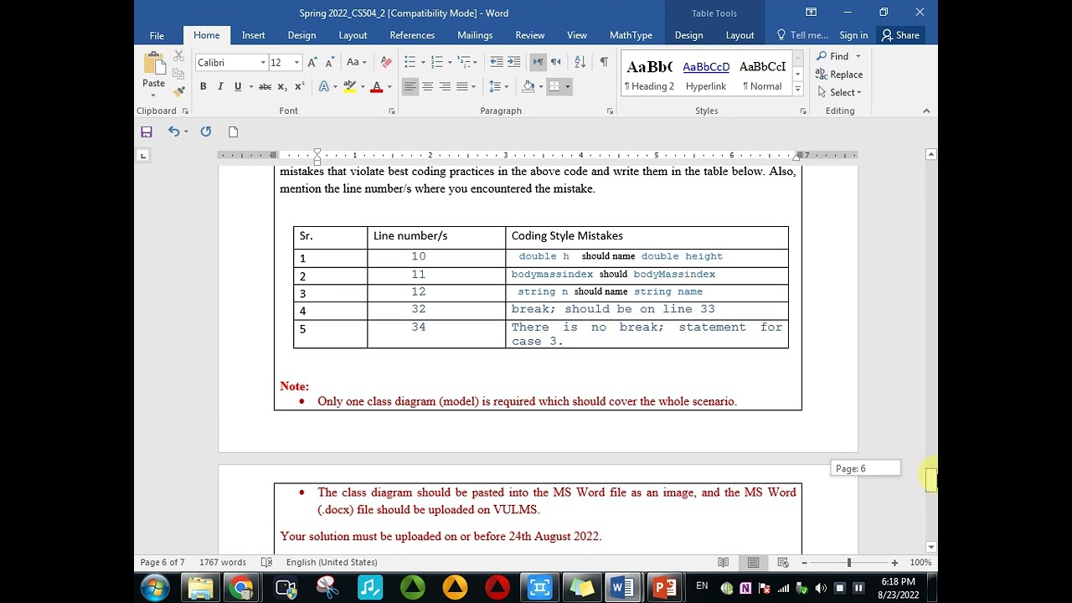Cut selection with the scissors icon

click(178, 56)
